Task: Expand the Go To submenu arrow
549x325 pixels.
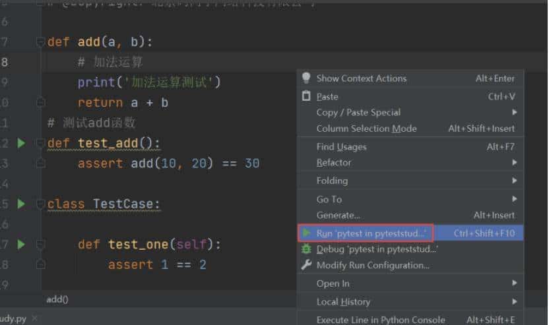Action: [514, 199]
